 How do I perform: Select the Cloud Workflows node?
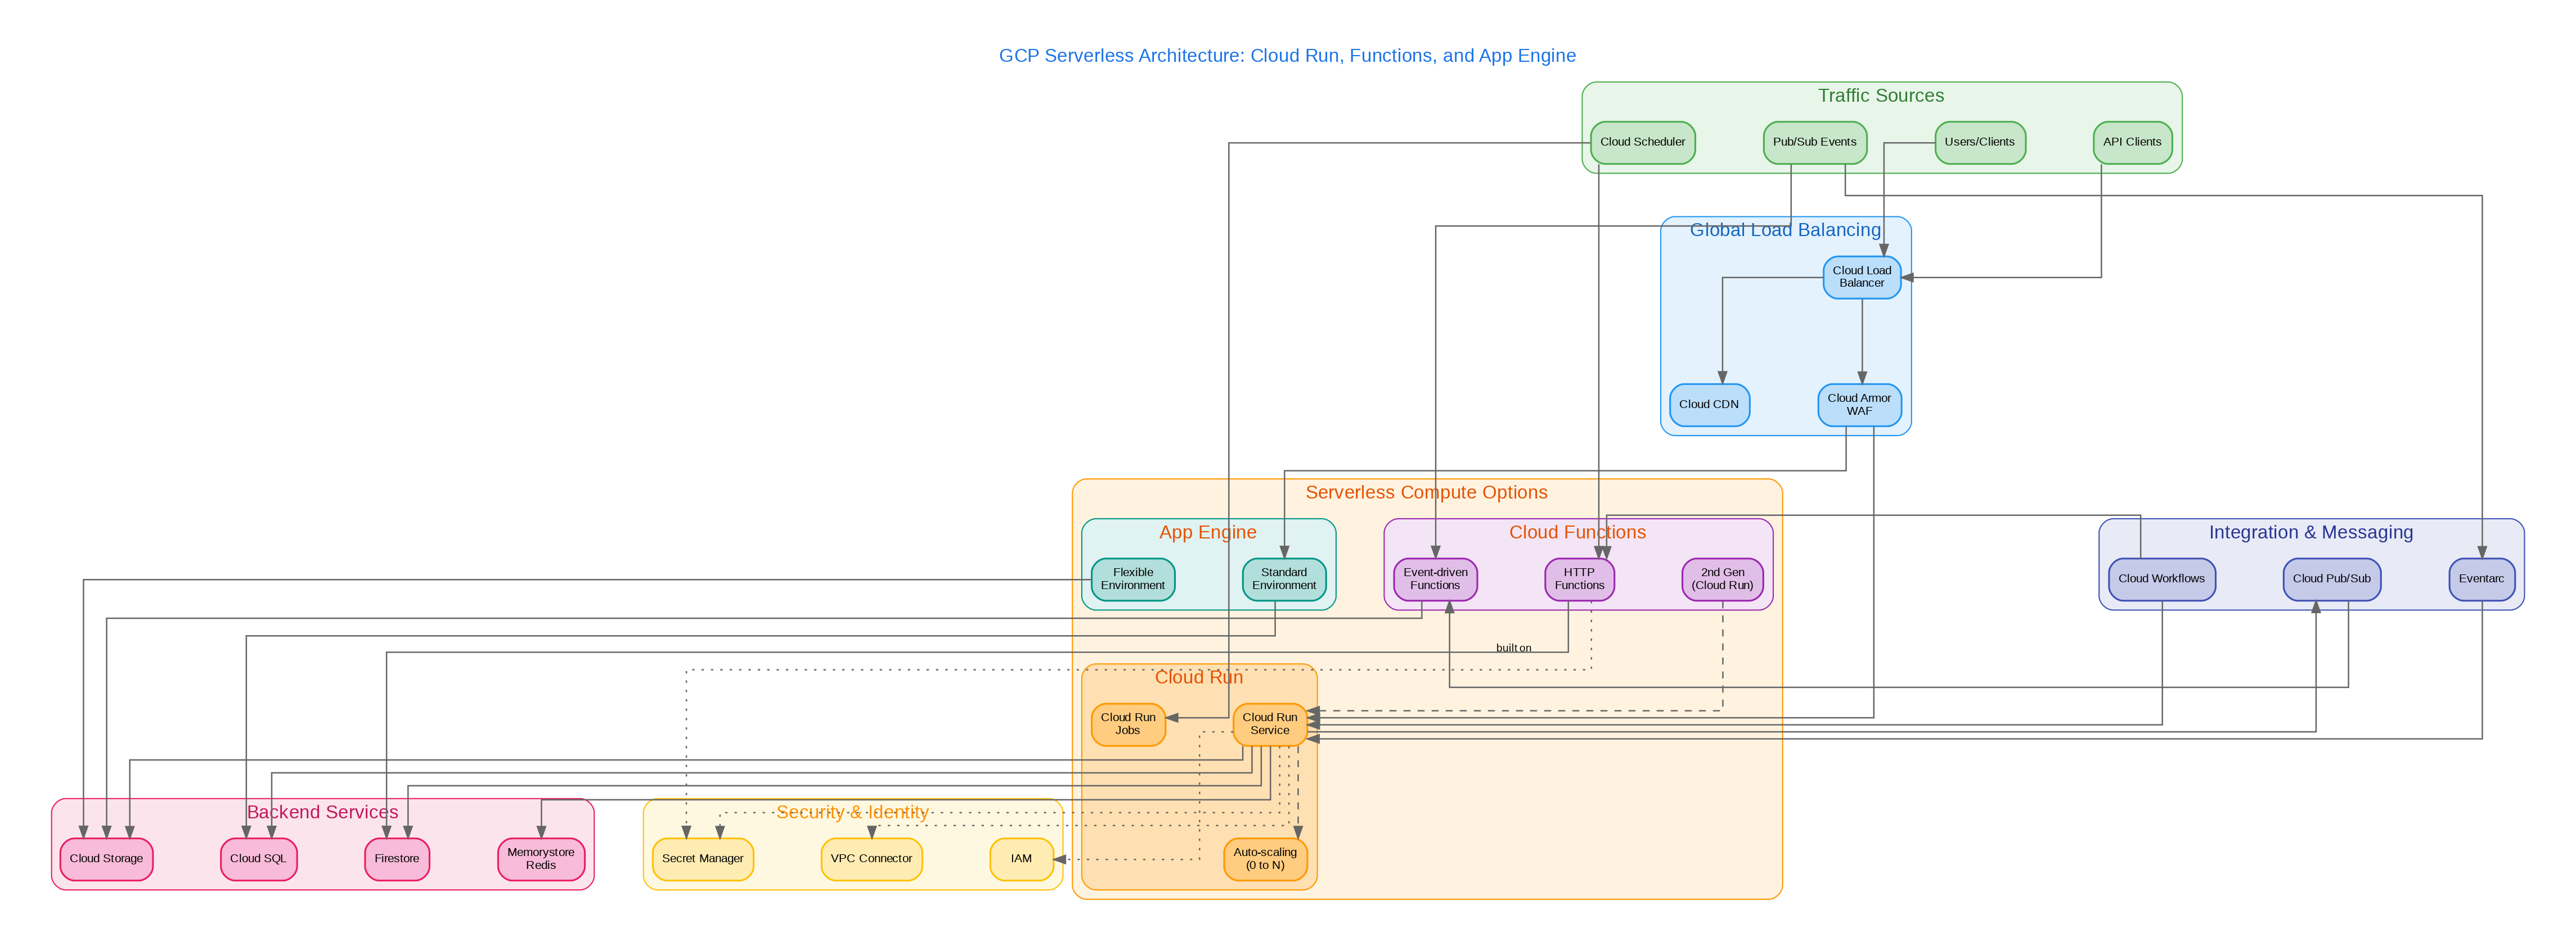(2161, 579)
